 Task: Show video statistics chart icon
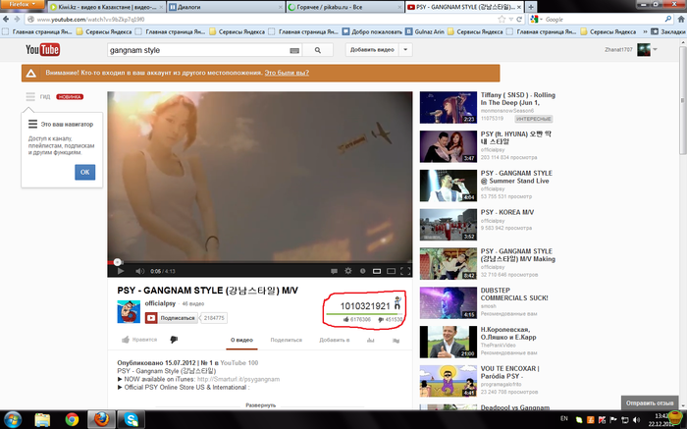pos(371,340)
